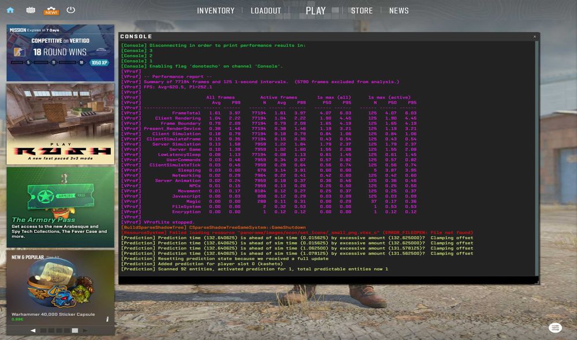Select the PLAY tab
Image resolution: width=577 pixels, height=340 pixels.
(x=316, y=10)
